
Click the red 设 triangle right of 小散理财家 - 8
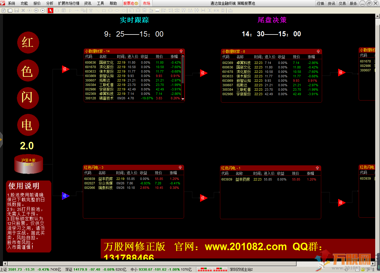(341, 72)
